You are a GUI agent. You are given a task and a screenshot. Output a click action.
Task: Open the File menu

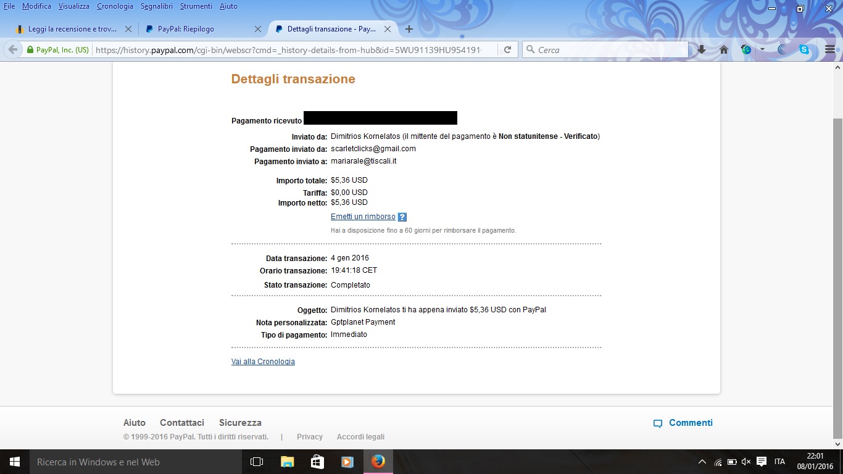pos(9,6)
